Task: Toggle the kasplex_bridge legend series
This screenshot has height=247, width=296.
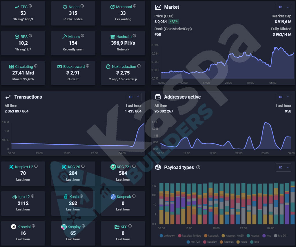Action: pos(190,235)
